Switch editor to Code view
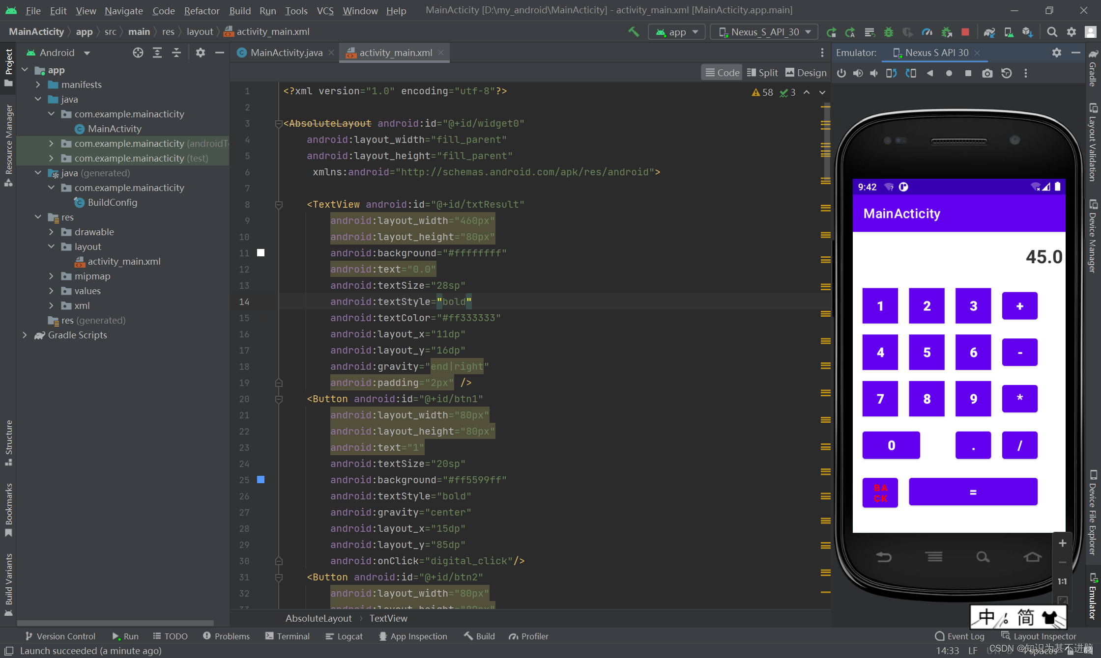The width and height of the screenshot is (1101, 658). [x=722, y=73]
